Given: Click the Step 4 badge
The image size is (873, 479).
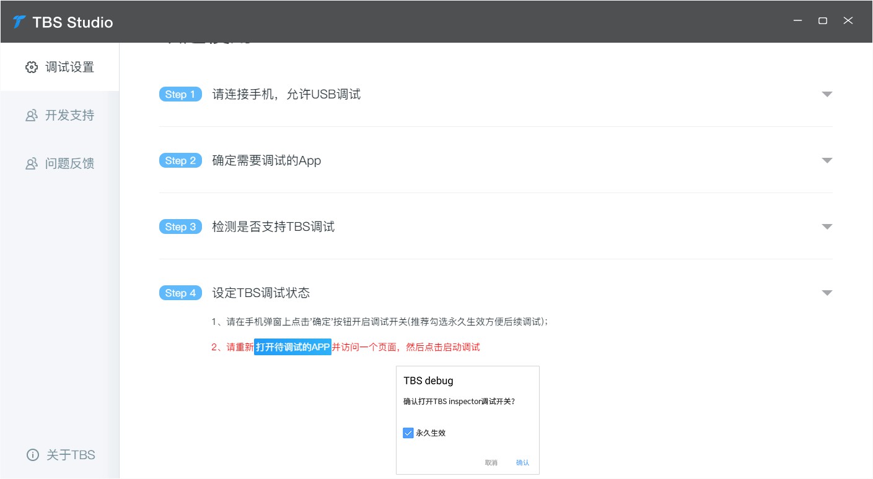Looking at the screenshot, I should (180, 293).
